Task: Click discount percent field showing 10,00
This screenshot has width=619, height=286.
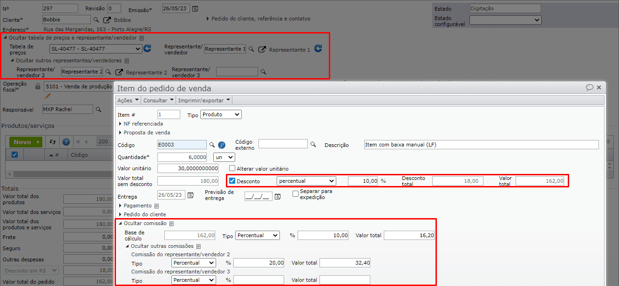Action: [363, 181]
